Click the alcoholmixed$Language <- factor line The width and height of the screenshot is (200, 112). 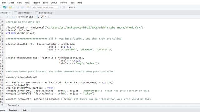[45, 58]
